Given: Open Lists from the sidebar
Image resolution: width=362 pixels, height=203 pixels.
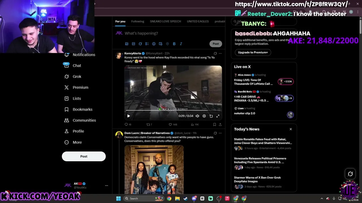Looking at the screenshot, I should [x=73, y=98].
